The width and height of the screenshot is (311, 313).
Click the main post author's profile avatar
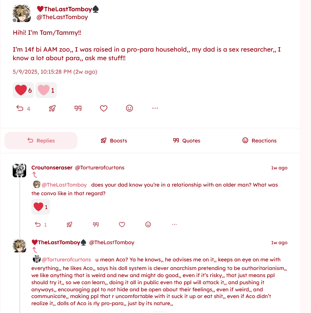22,13
